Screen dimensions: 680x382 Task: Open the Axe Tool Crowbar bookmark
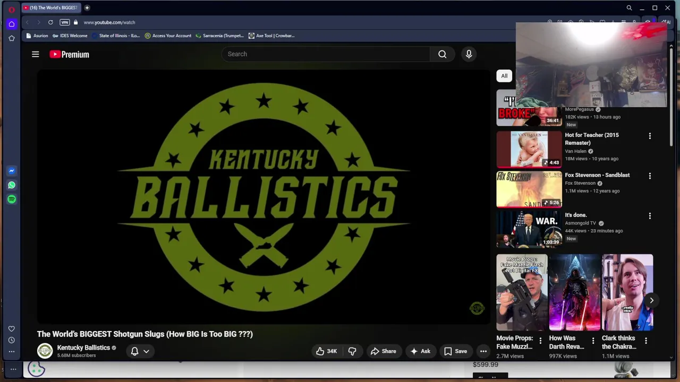click(271, 36)
